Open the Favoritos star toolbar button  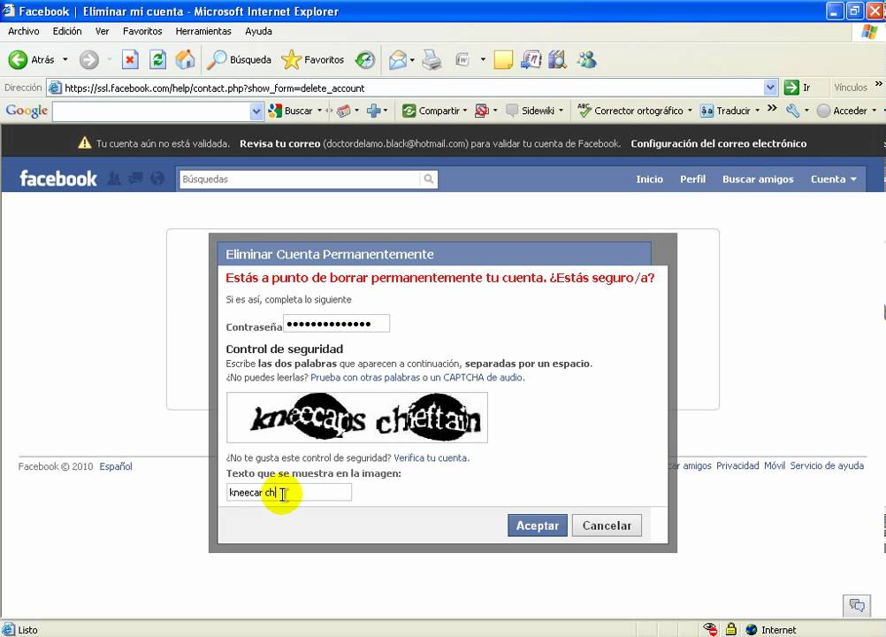coord(312,59)
